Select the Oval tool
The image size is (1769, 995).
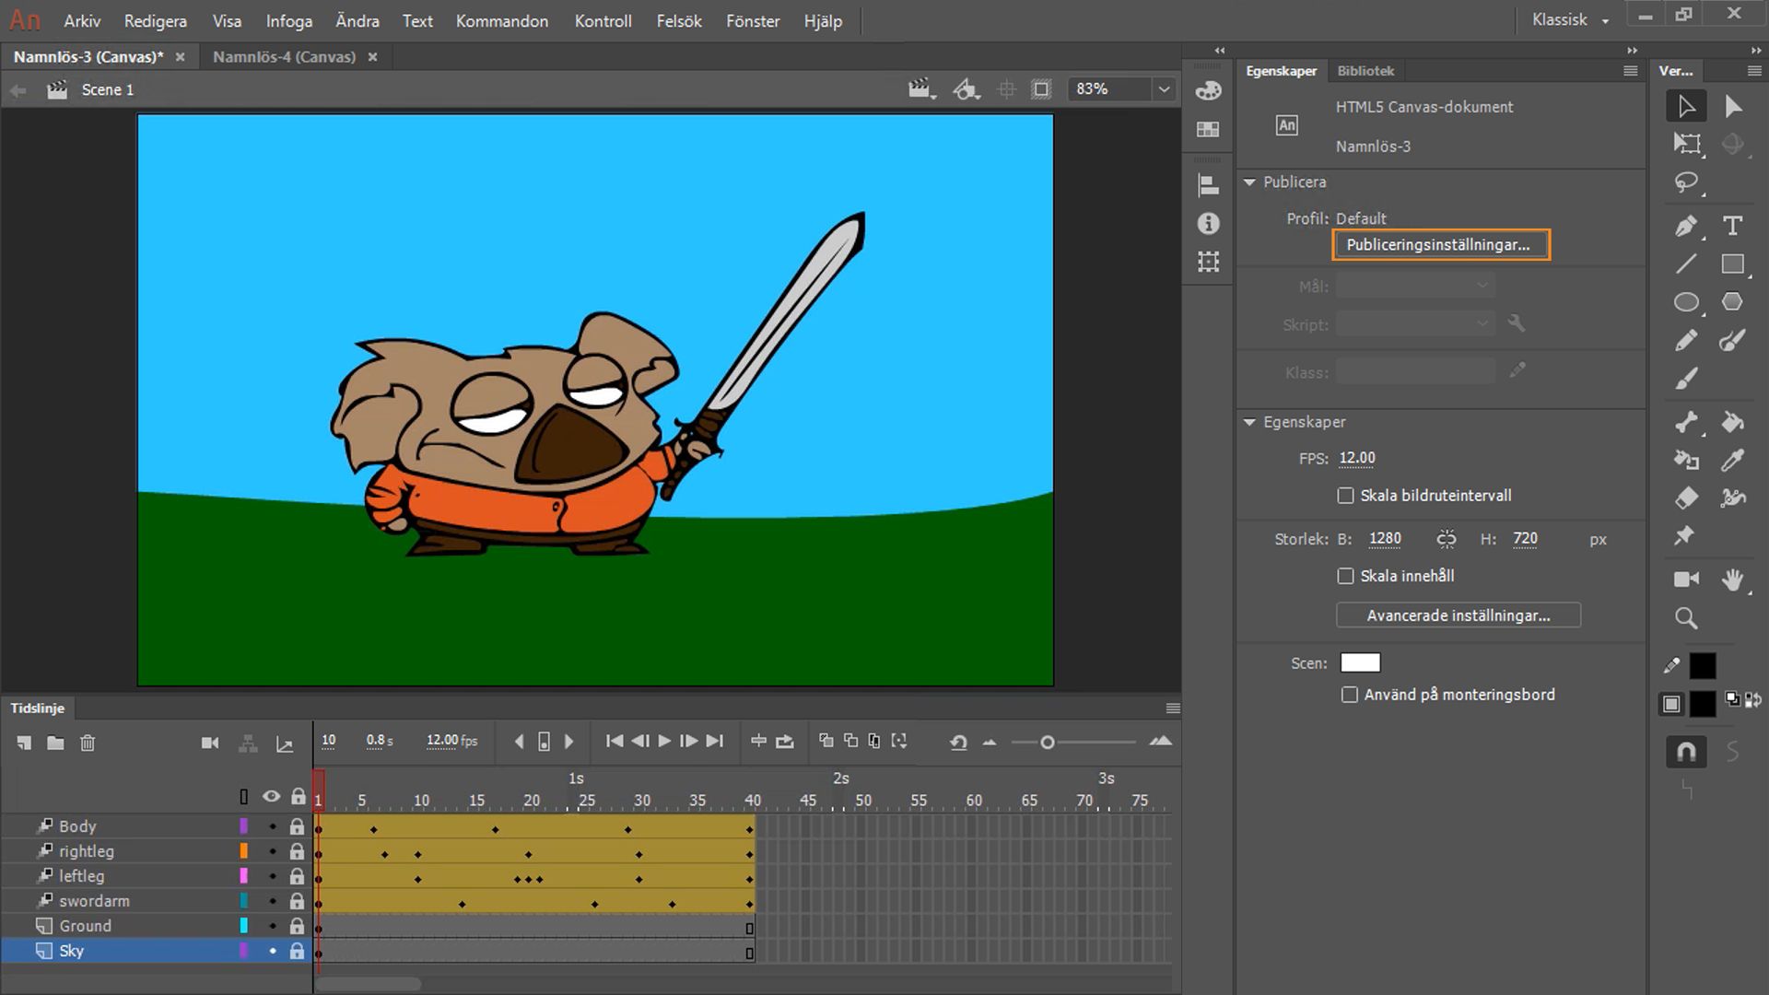1686,302
